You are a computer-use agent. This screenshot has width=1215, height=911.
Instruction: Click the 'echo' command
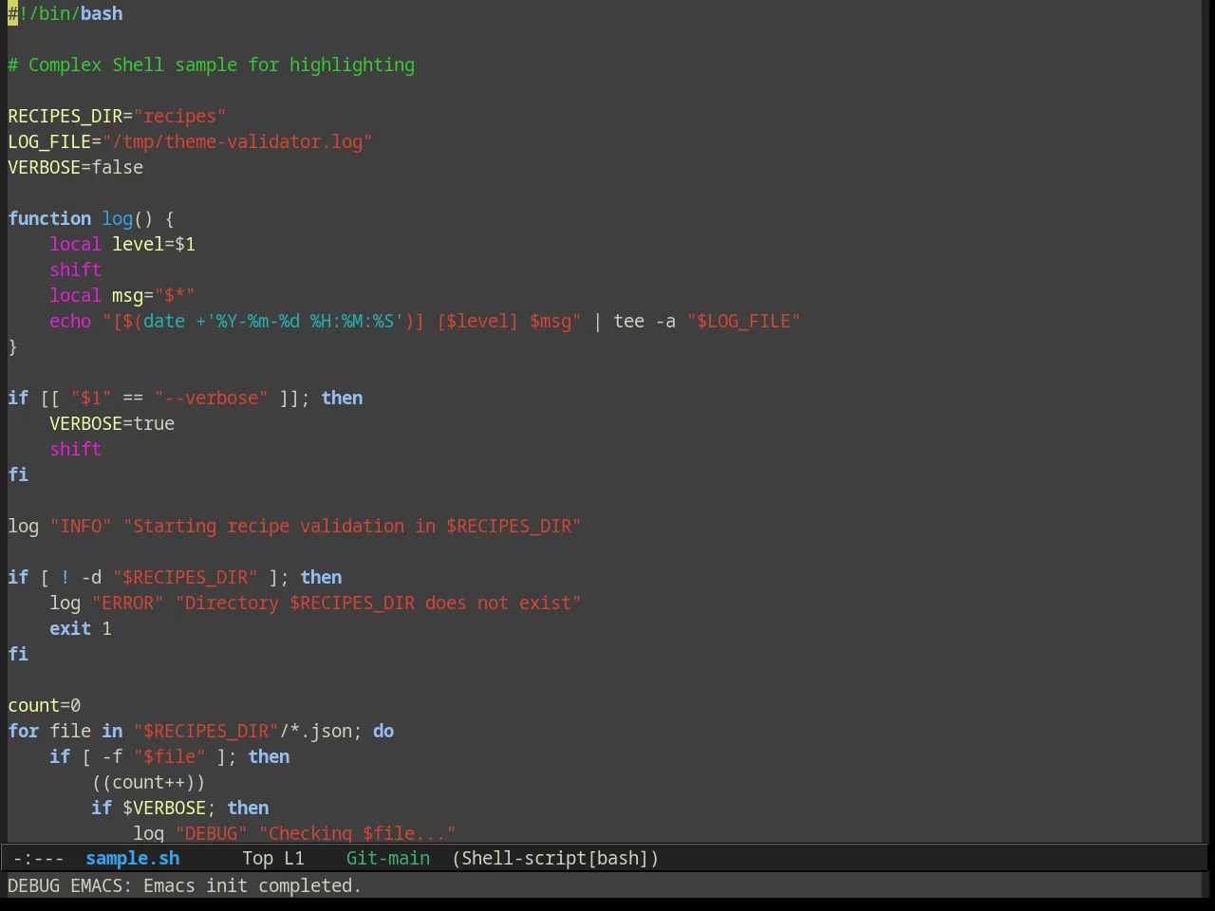point(70,321)
